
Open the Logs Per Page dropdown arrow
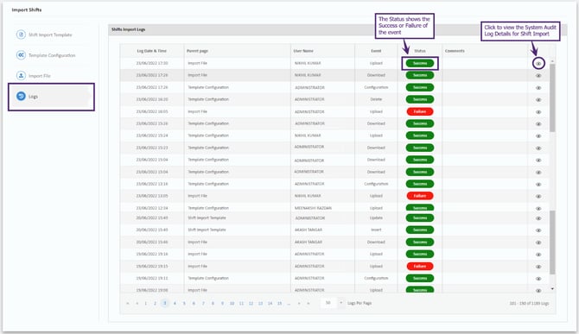tap(340, 303)
